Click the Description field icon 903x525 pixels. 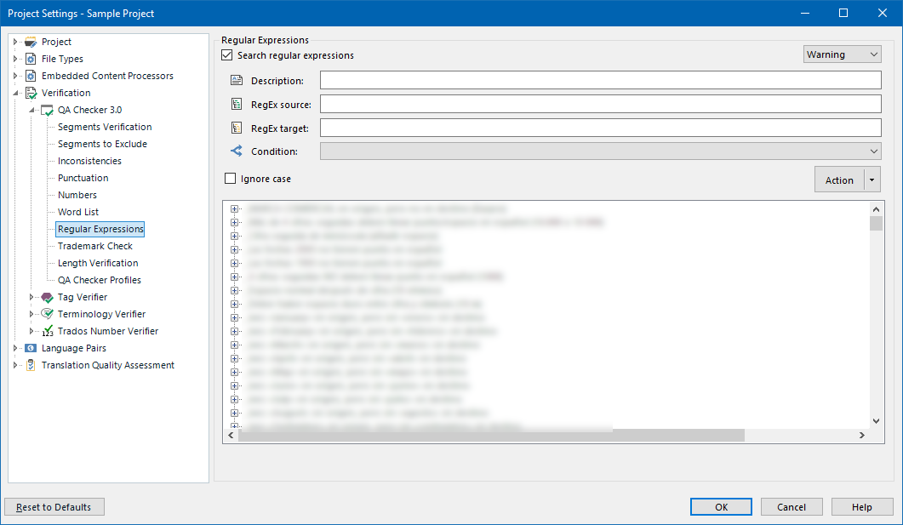(237, 80)
